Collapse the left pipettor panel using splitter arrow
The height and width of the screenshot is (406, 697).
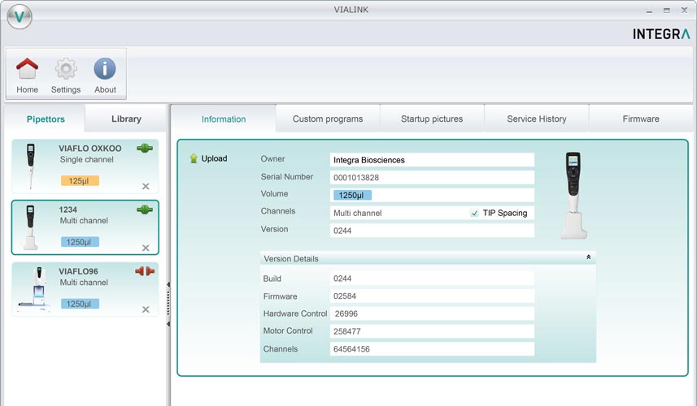168,284
